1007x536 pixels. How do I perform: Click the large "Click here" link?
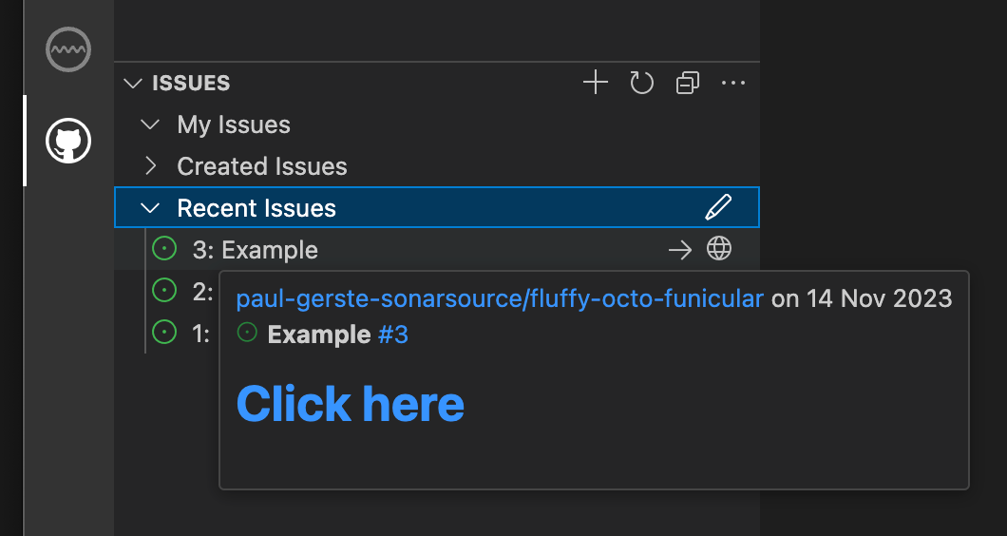(350, 404)
